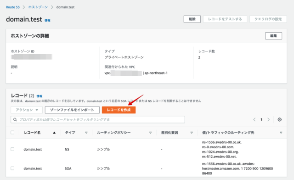Open Route 53 breadcrumb link
This screenshot has width=294, height=180.
point(13,7)
